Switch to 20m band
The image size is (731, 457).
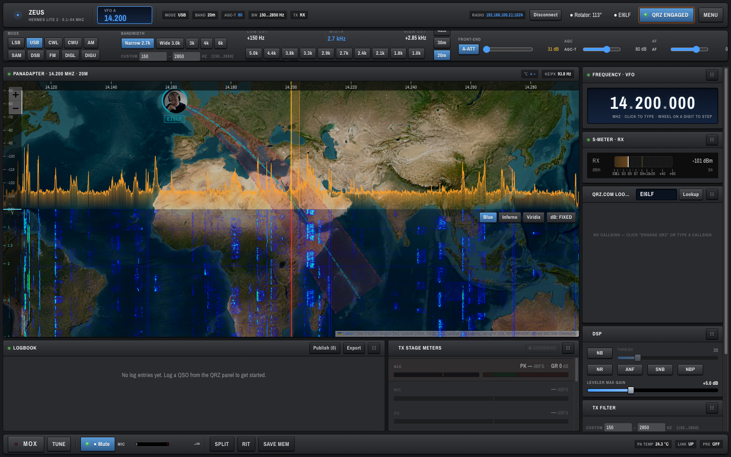point(442,56)
